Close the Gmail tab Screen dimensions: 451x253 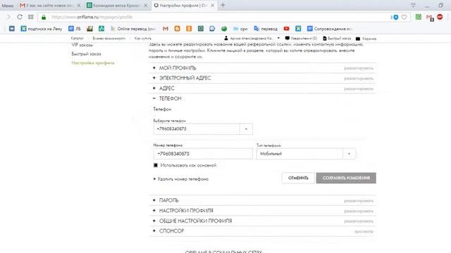[79, 6]
